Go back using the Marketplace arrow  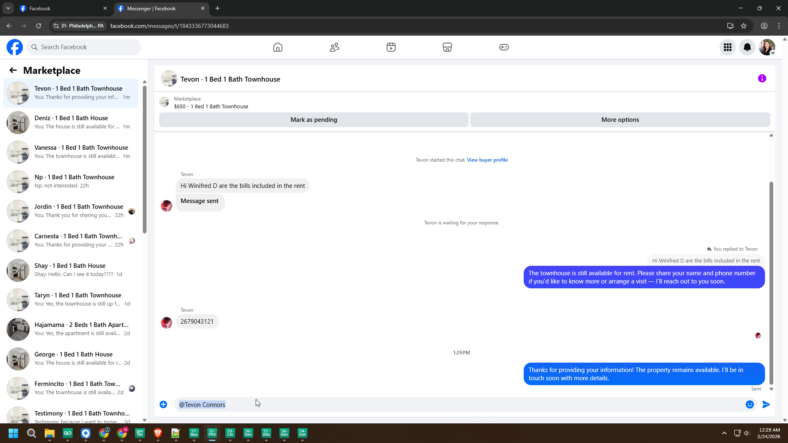pyautogui.click(x=13, y=71)
